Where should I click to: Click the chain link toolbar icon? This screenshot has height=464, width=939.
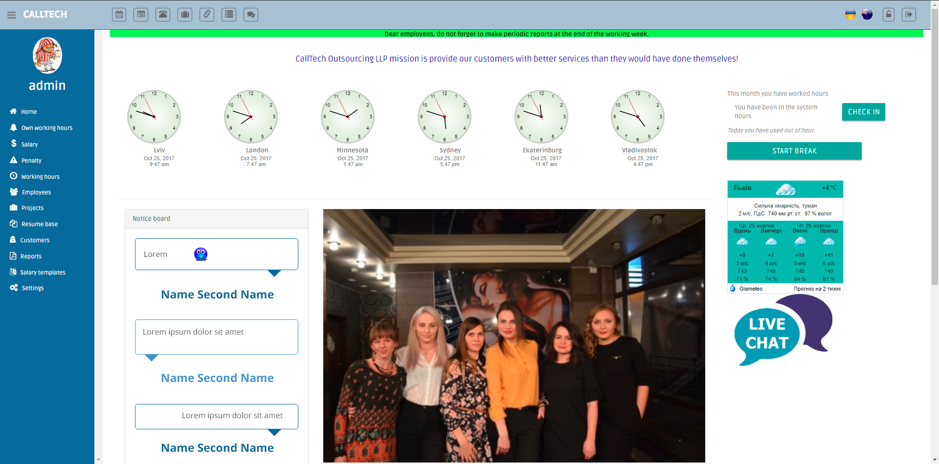(x=207, y=15)
